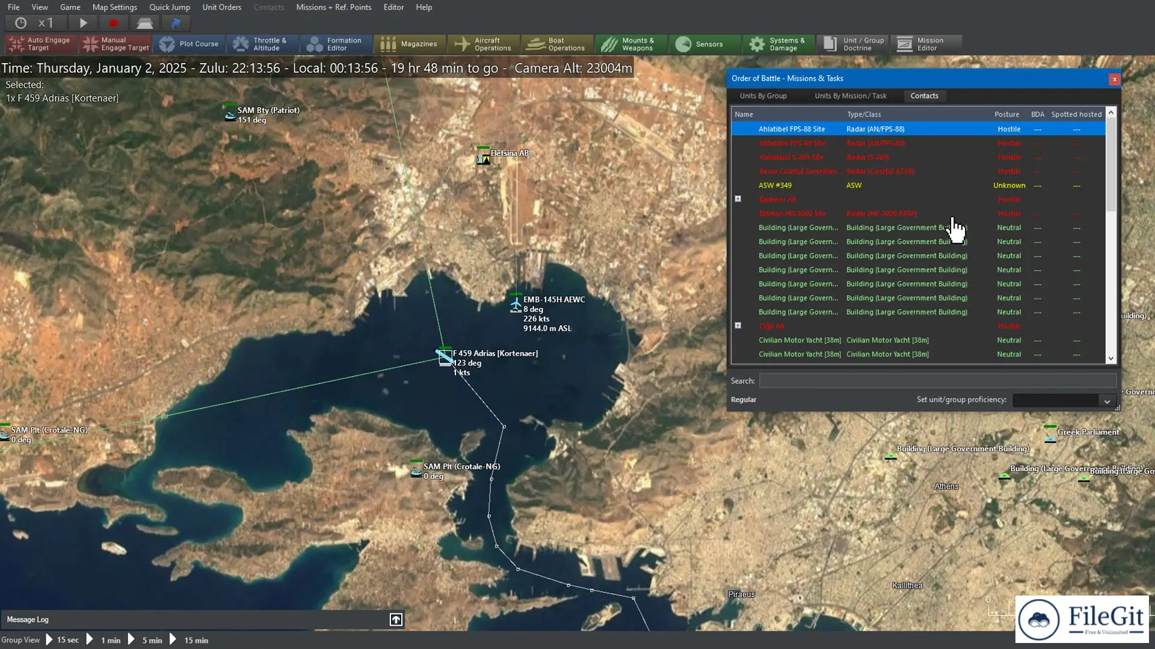Viewport: 1155px width, 649px height.
Task: Expand the Balikesir AB contact group
Action: (x=738, y=199)
